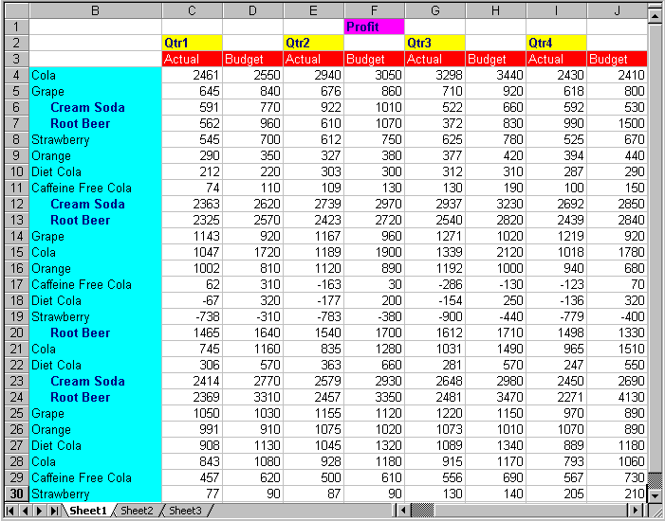Click the next sheet navigation arrow
Viewport: 665px width, 521px height.
(x=40, y=511)
